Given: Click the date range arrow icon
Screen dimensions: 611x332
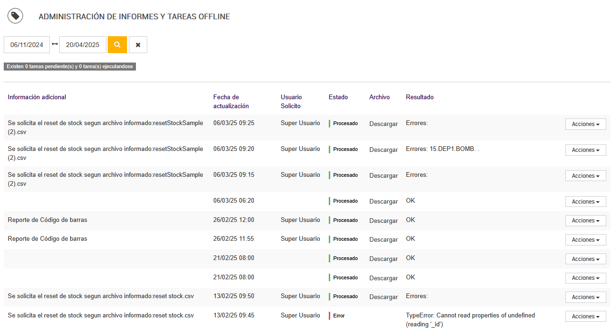Looking at the screenshot, I should 55,44.
